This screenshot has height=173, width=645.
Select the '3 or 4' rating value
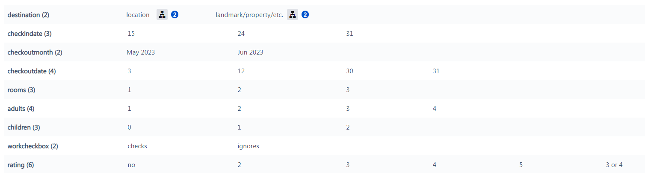click(x=614, y=165)
